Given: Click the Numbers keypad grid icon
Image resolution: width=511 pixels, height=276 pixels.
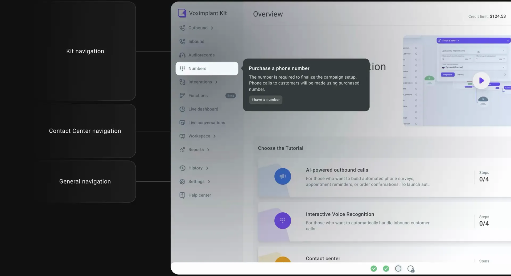Looking at the screenshot, I should [182, 69].
